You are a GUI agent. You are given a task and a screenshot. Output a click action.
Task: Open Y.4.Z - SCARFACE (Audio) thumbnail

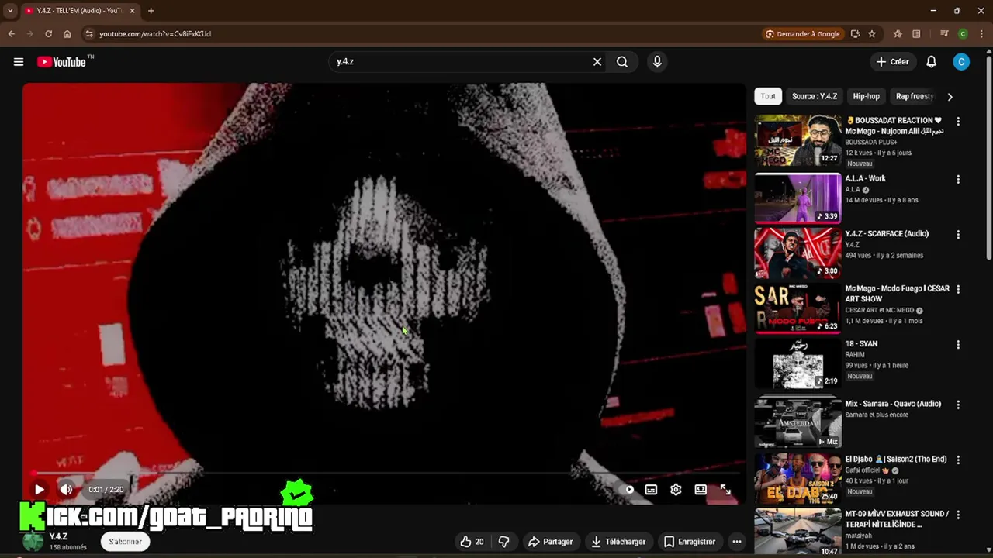click(798, 253)
